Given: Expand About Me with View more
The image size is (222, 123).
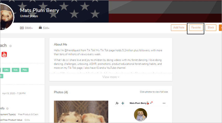Looking at the screenshot, I should click(111, 77).
